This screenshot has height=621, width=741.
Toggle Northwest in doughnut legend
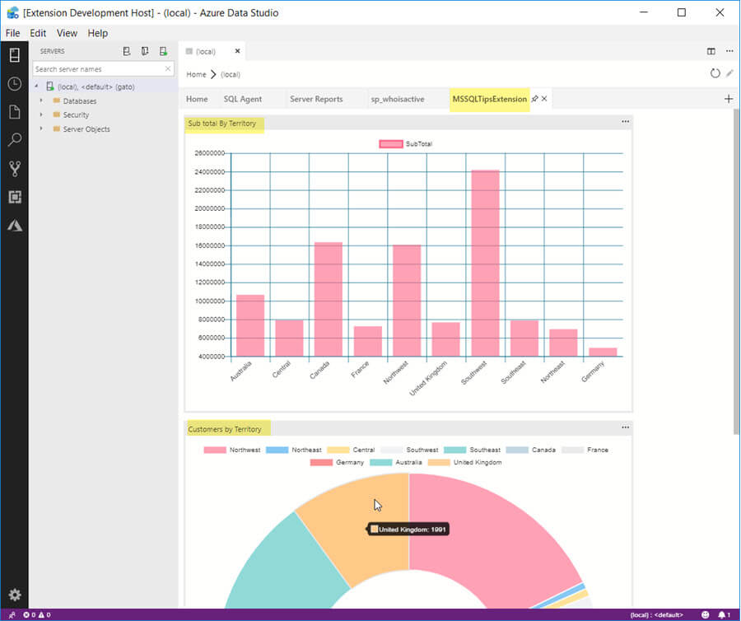pyautogui.click(x=232, y=450)
